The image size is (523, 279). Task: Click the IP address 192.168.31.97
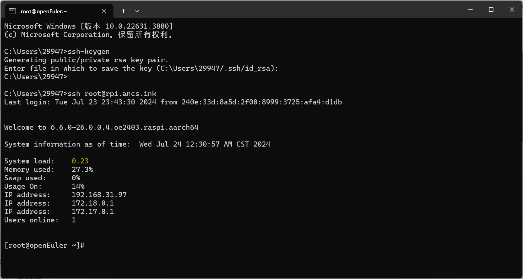[x=99, y=195]
